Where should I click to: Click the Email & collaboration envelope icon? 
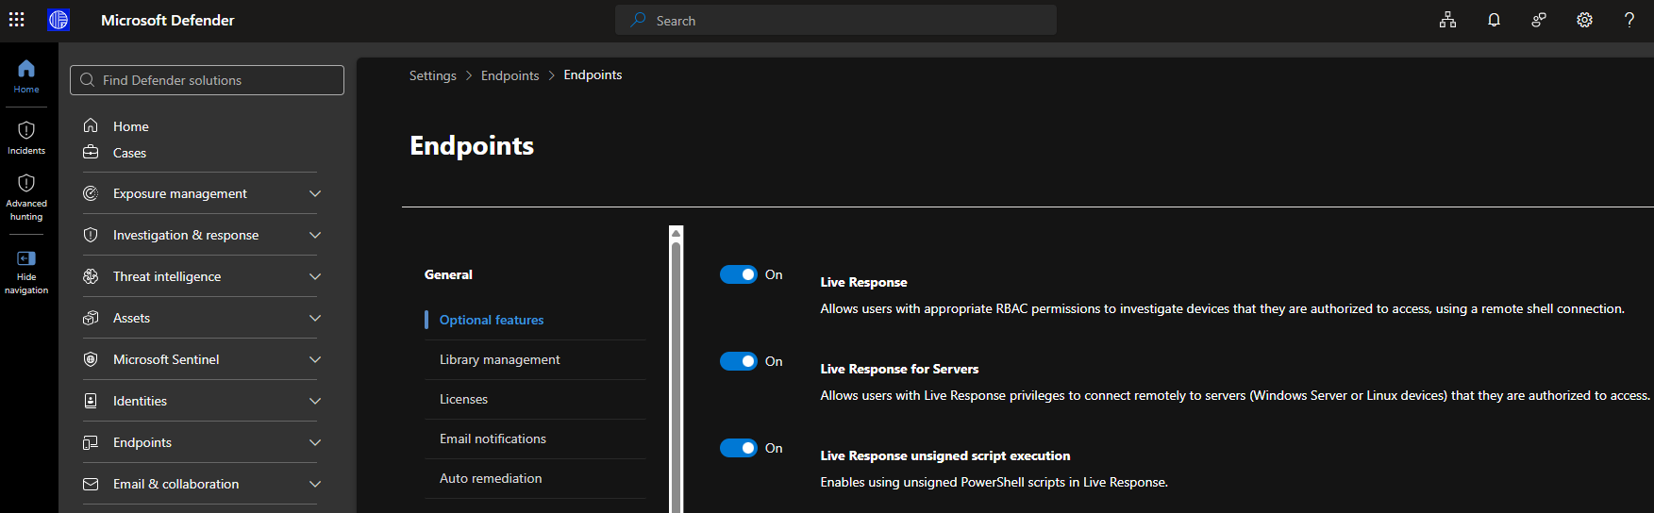[x=91, y=484]
